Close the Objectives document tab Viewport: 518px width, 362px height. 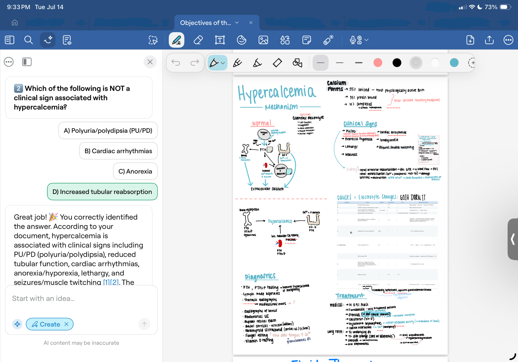click(251, 23)
